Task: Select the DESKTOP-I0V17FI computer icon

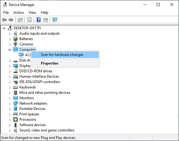Action: point(10,28)
